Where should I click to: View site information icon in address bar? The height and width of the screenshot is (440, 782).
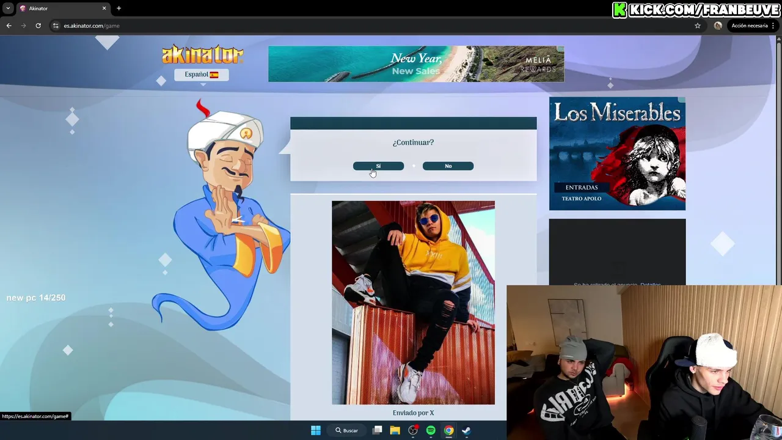56,26
